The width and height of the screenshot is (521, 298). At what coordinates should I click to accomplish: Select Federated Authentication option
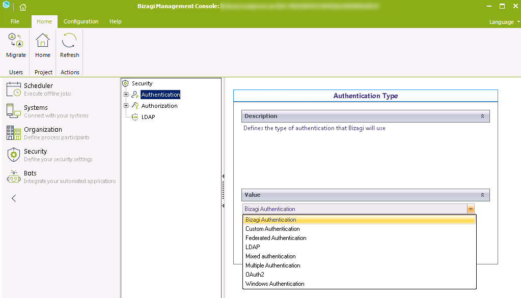360,238
